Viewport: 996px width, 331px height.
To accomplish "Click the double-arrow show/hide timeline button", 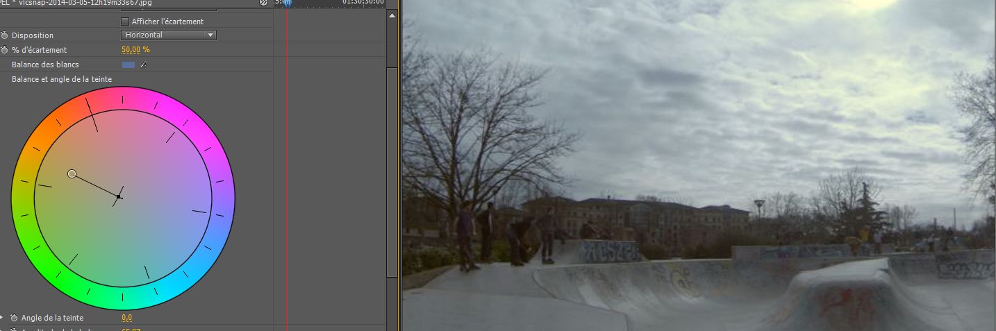I will [263, 3].
